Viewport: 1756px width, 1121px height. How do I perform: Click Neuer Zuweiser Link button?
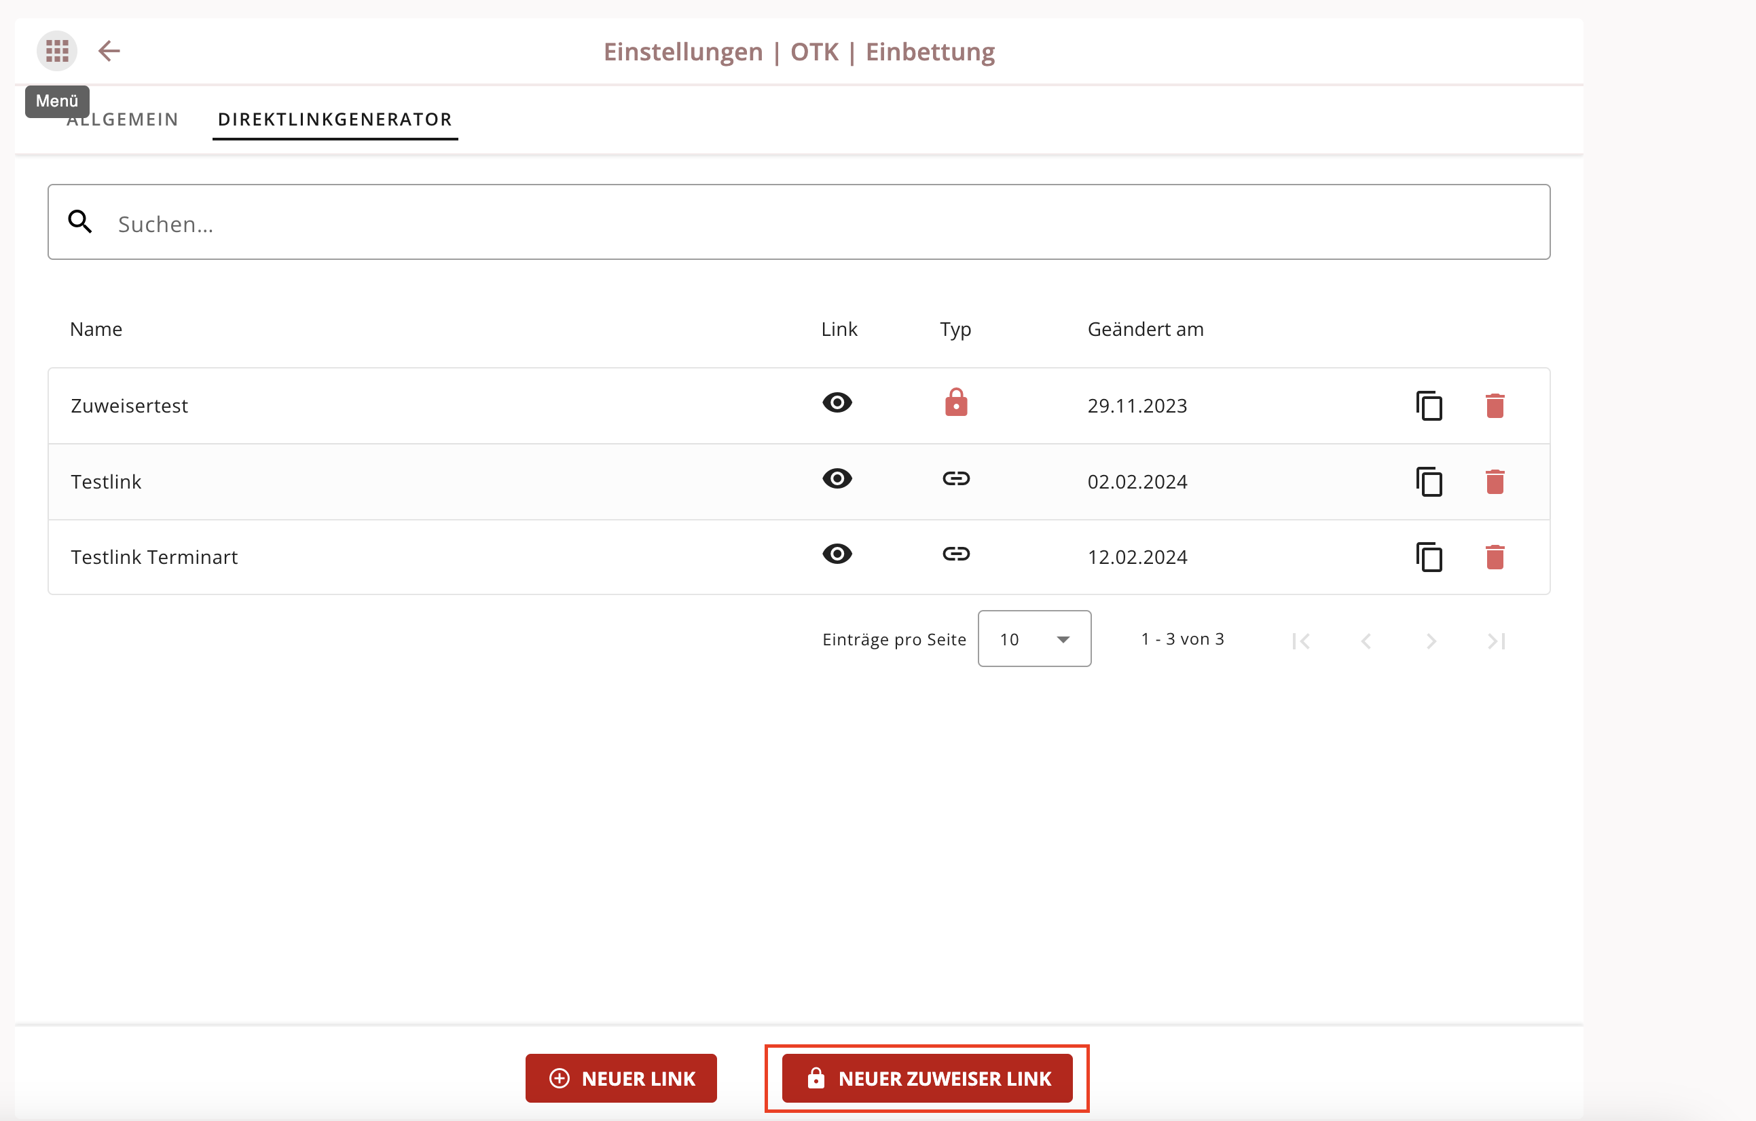[927, 1078]
